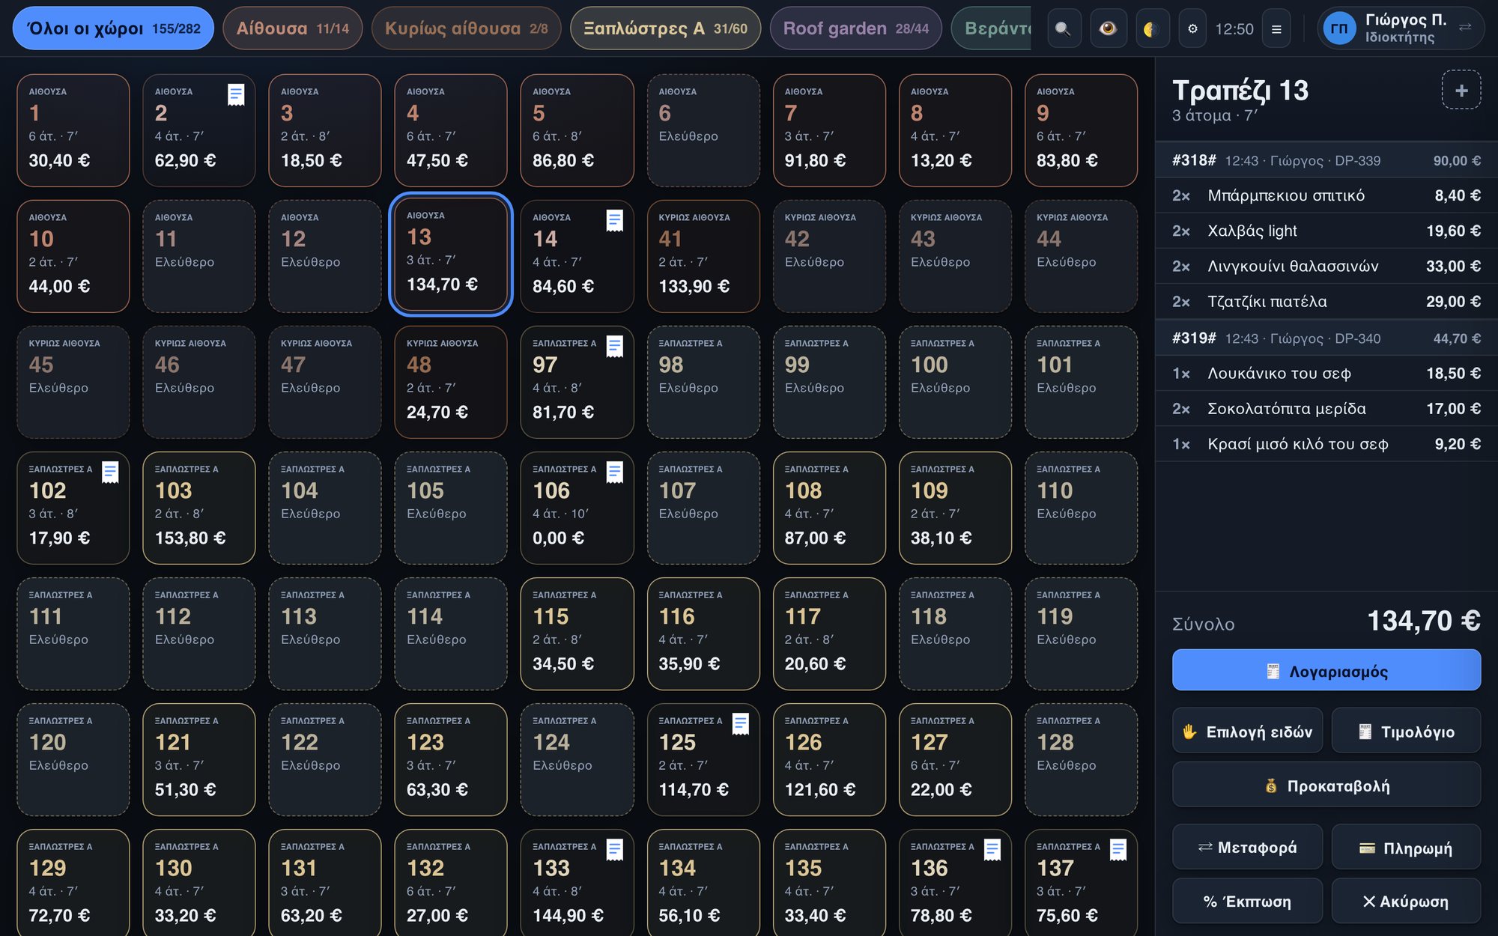Add new order with plus button
The image size is (1498, 936).
1461,91
